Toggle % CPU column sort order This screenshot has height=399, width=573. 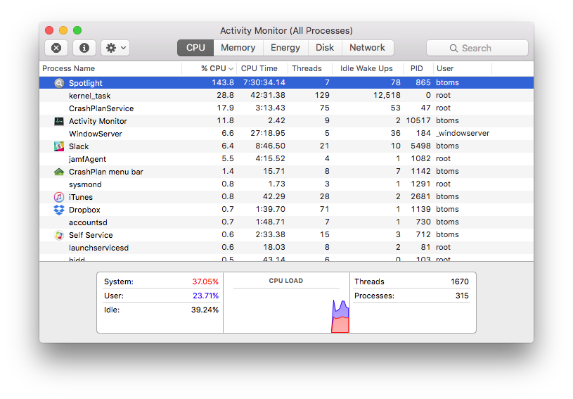coord(210,68)
